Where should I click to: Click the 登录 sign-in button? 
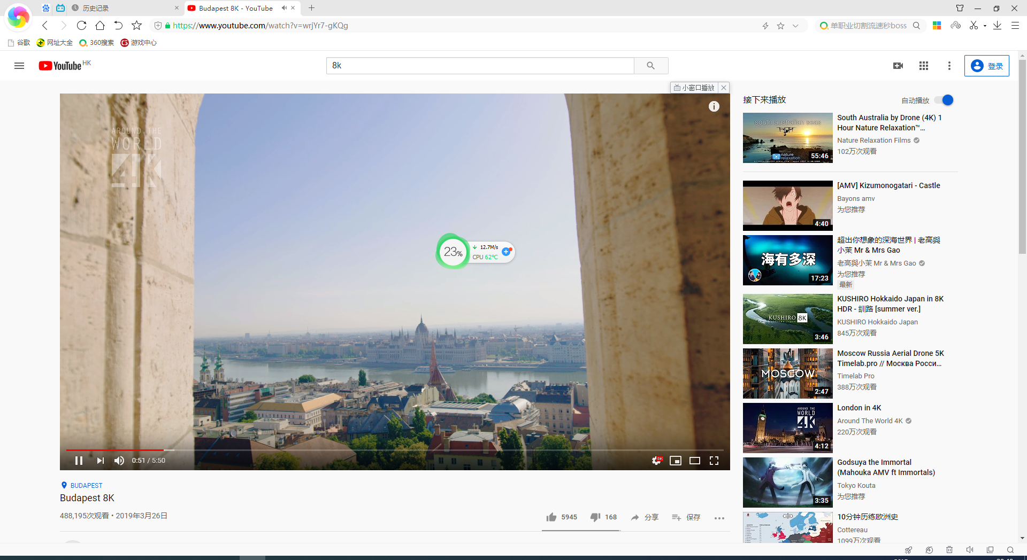(x=987, y=66)
